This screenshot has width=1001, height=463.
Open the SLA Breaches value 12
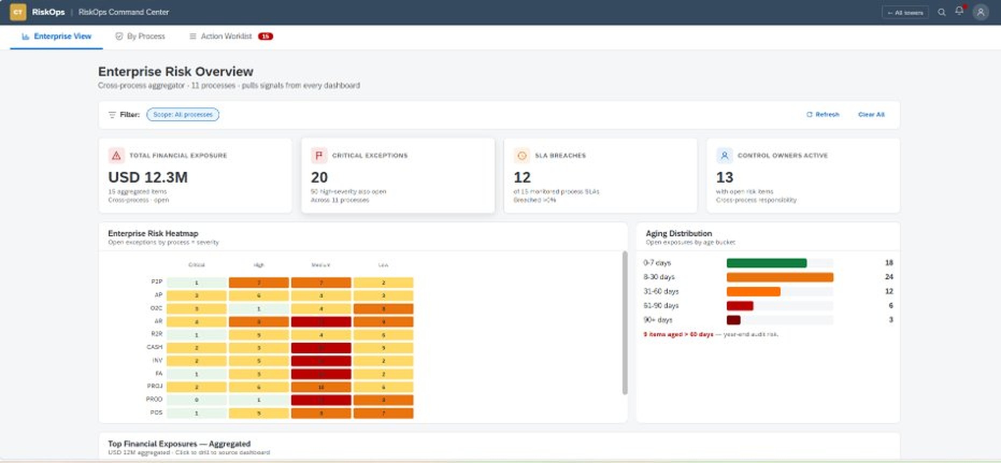522,177
